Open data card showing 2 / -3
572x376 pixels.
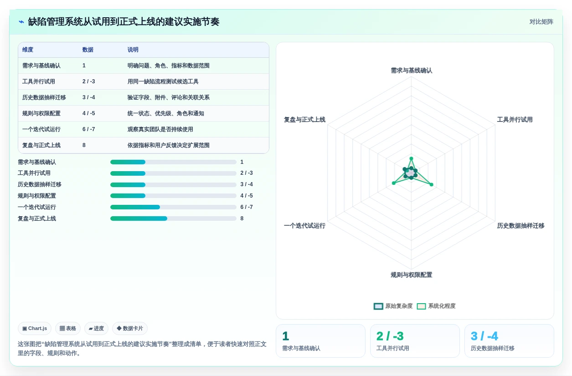[x=415, y=341]
